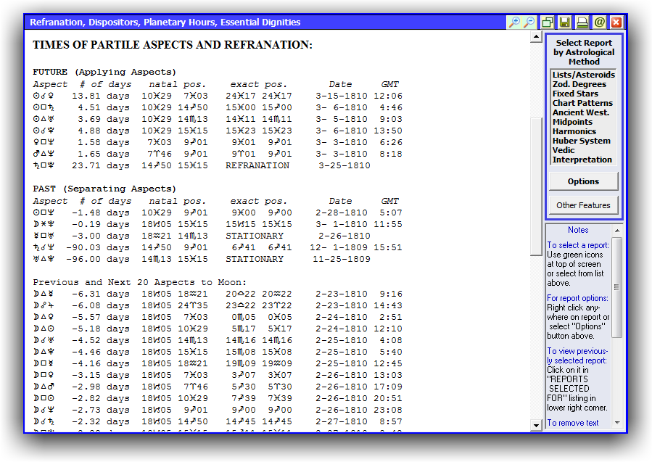Click the zoom out magnifier icon

pyautogui.click(x=529, y=22)
